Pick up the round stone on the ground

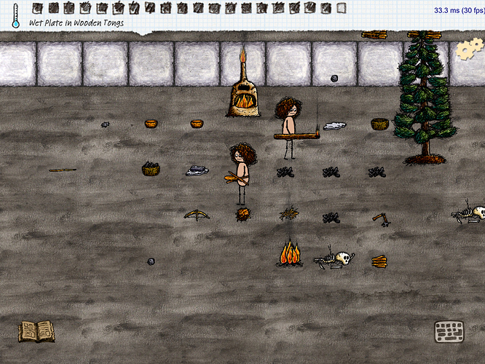[151, 261]
